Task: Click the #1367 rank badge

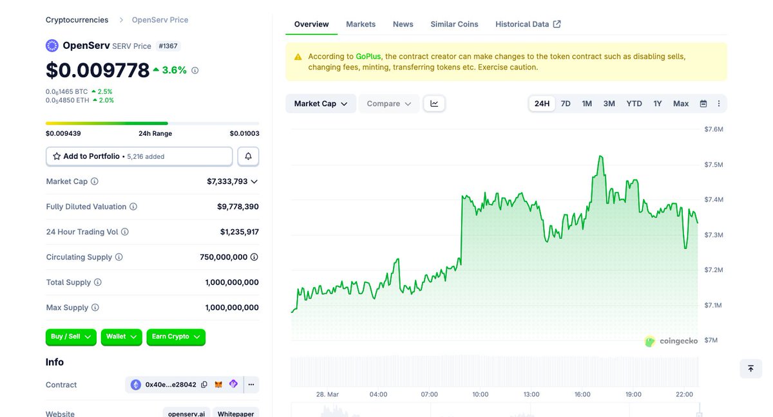Action: tap(169, 46)
